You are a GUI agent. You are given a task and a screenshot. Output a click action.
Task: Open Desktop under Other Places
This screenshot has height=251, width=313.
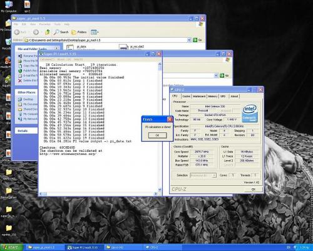[26, 99]
